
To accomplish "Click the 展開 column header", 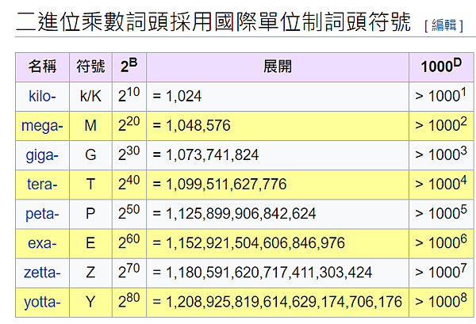I will click(x=278, y=67).
